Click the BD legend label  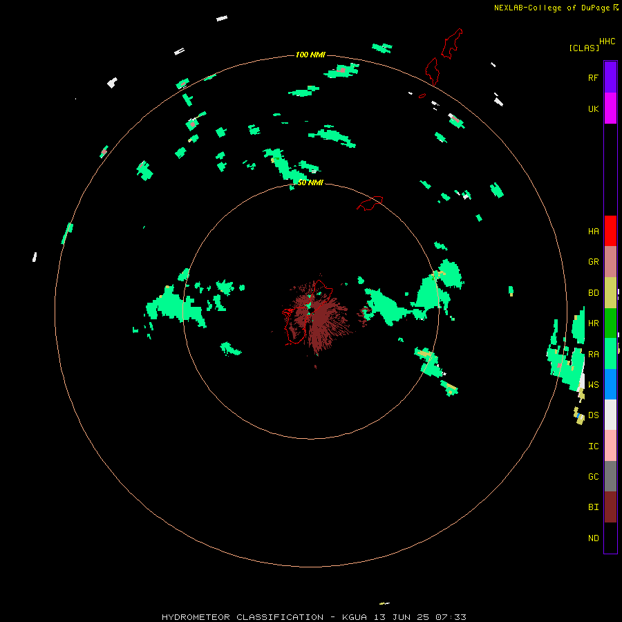[x=593, y=293]
